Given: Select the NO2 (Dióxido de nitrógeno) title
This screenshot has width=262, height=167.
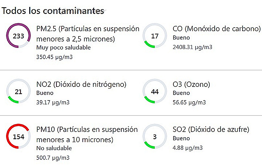Looking at the screenshot, I should 81,84.
